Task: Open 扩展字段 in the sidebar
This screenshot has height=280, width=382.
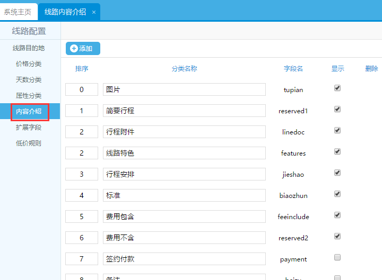Action: click(x=29, y=128)
